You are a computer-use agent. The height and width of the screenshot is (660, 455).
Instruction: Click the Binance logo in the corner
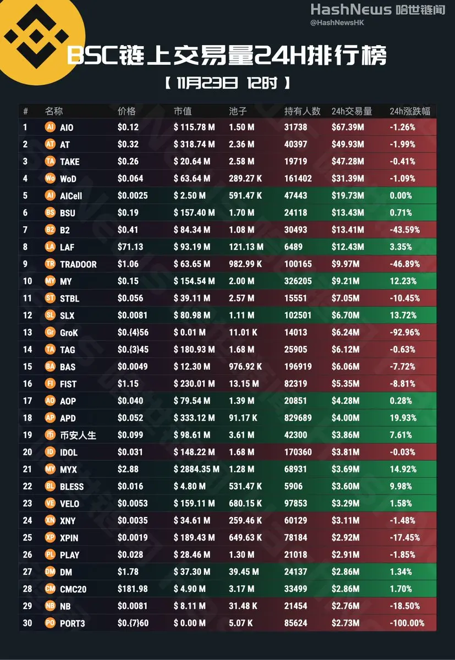tap(36, 37)
